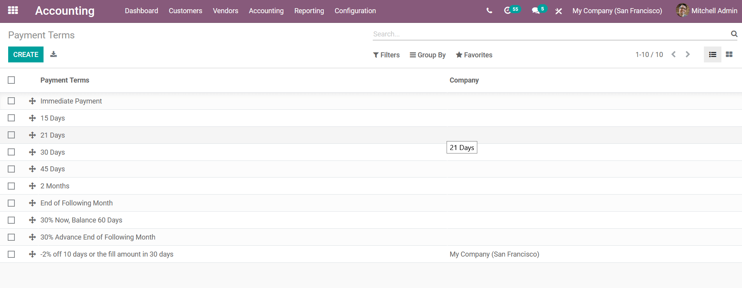Grab handle for 30% Now, Balance 60 Days
Viewport: 742px width, 288px height.
click(32, 220)
